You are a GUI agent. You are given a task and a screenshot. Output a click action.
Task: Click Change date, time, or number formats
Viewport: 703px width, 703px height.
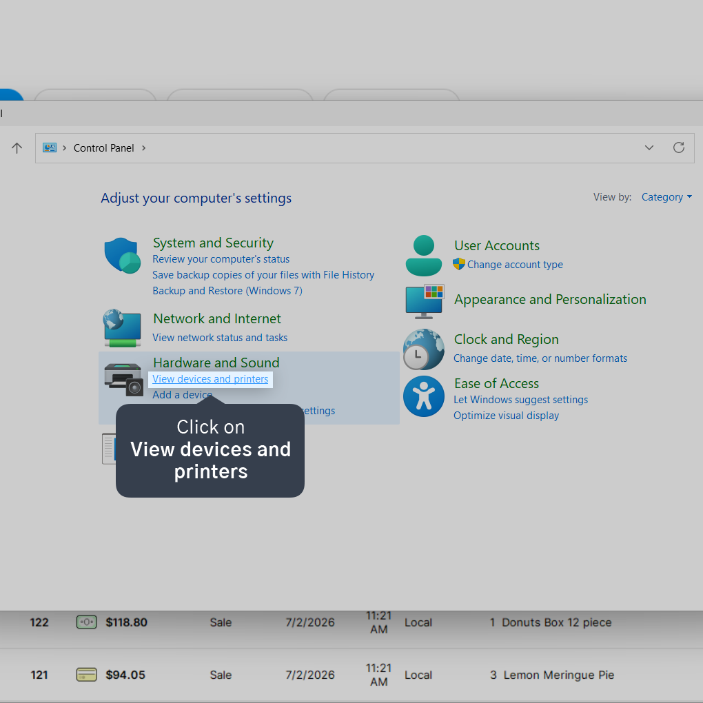(x=540, y=358)
